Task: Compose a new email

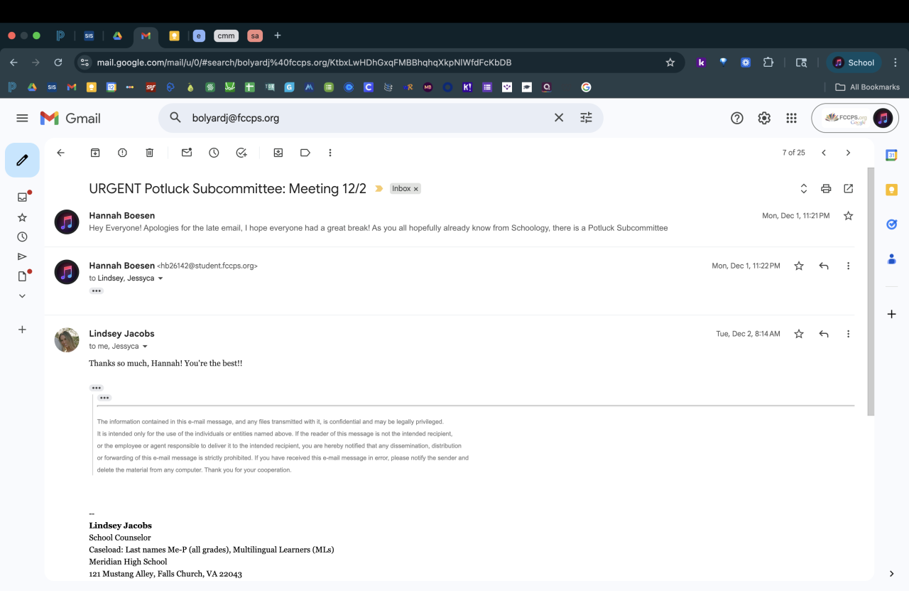Action: 22,160
